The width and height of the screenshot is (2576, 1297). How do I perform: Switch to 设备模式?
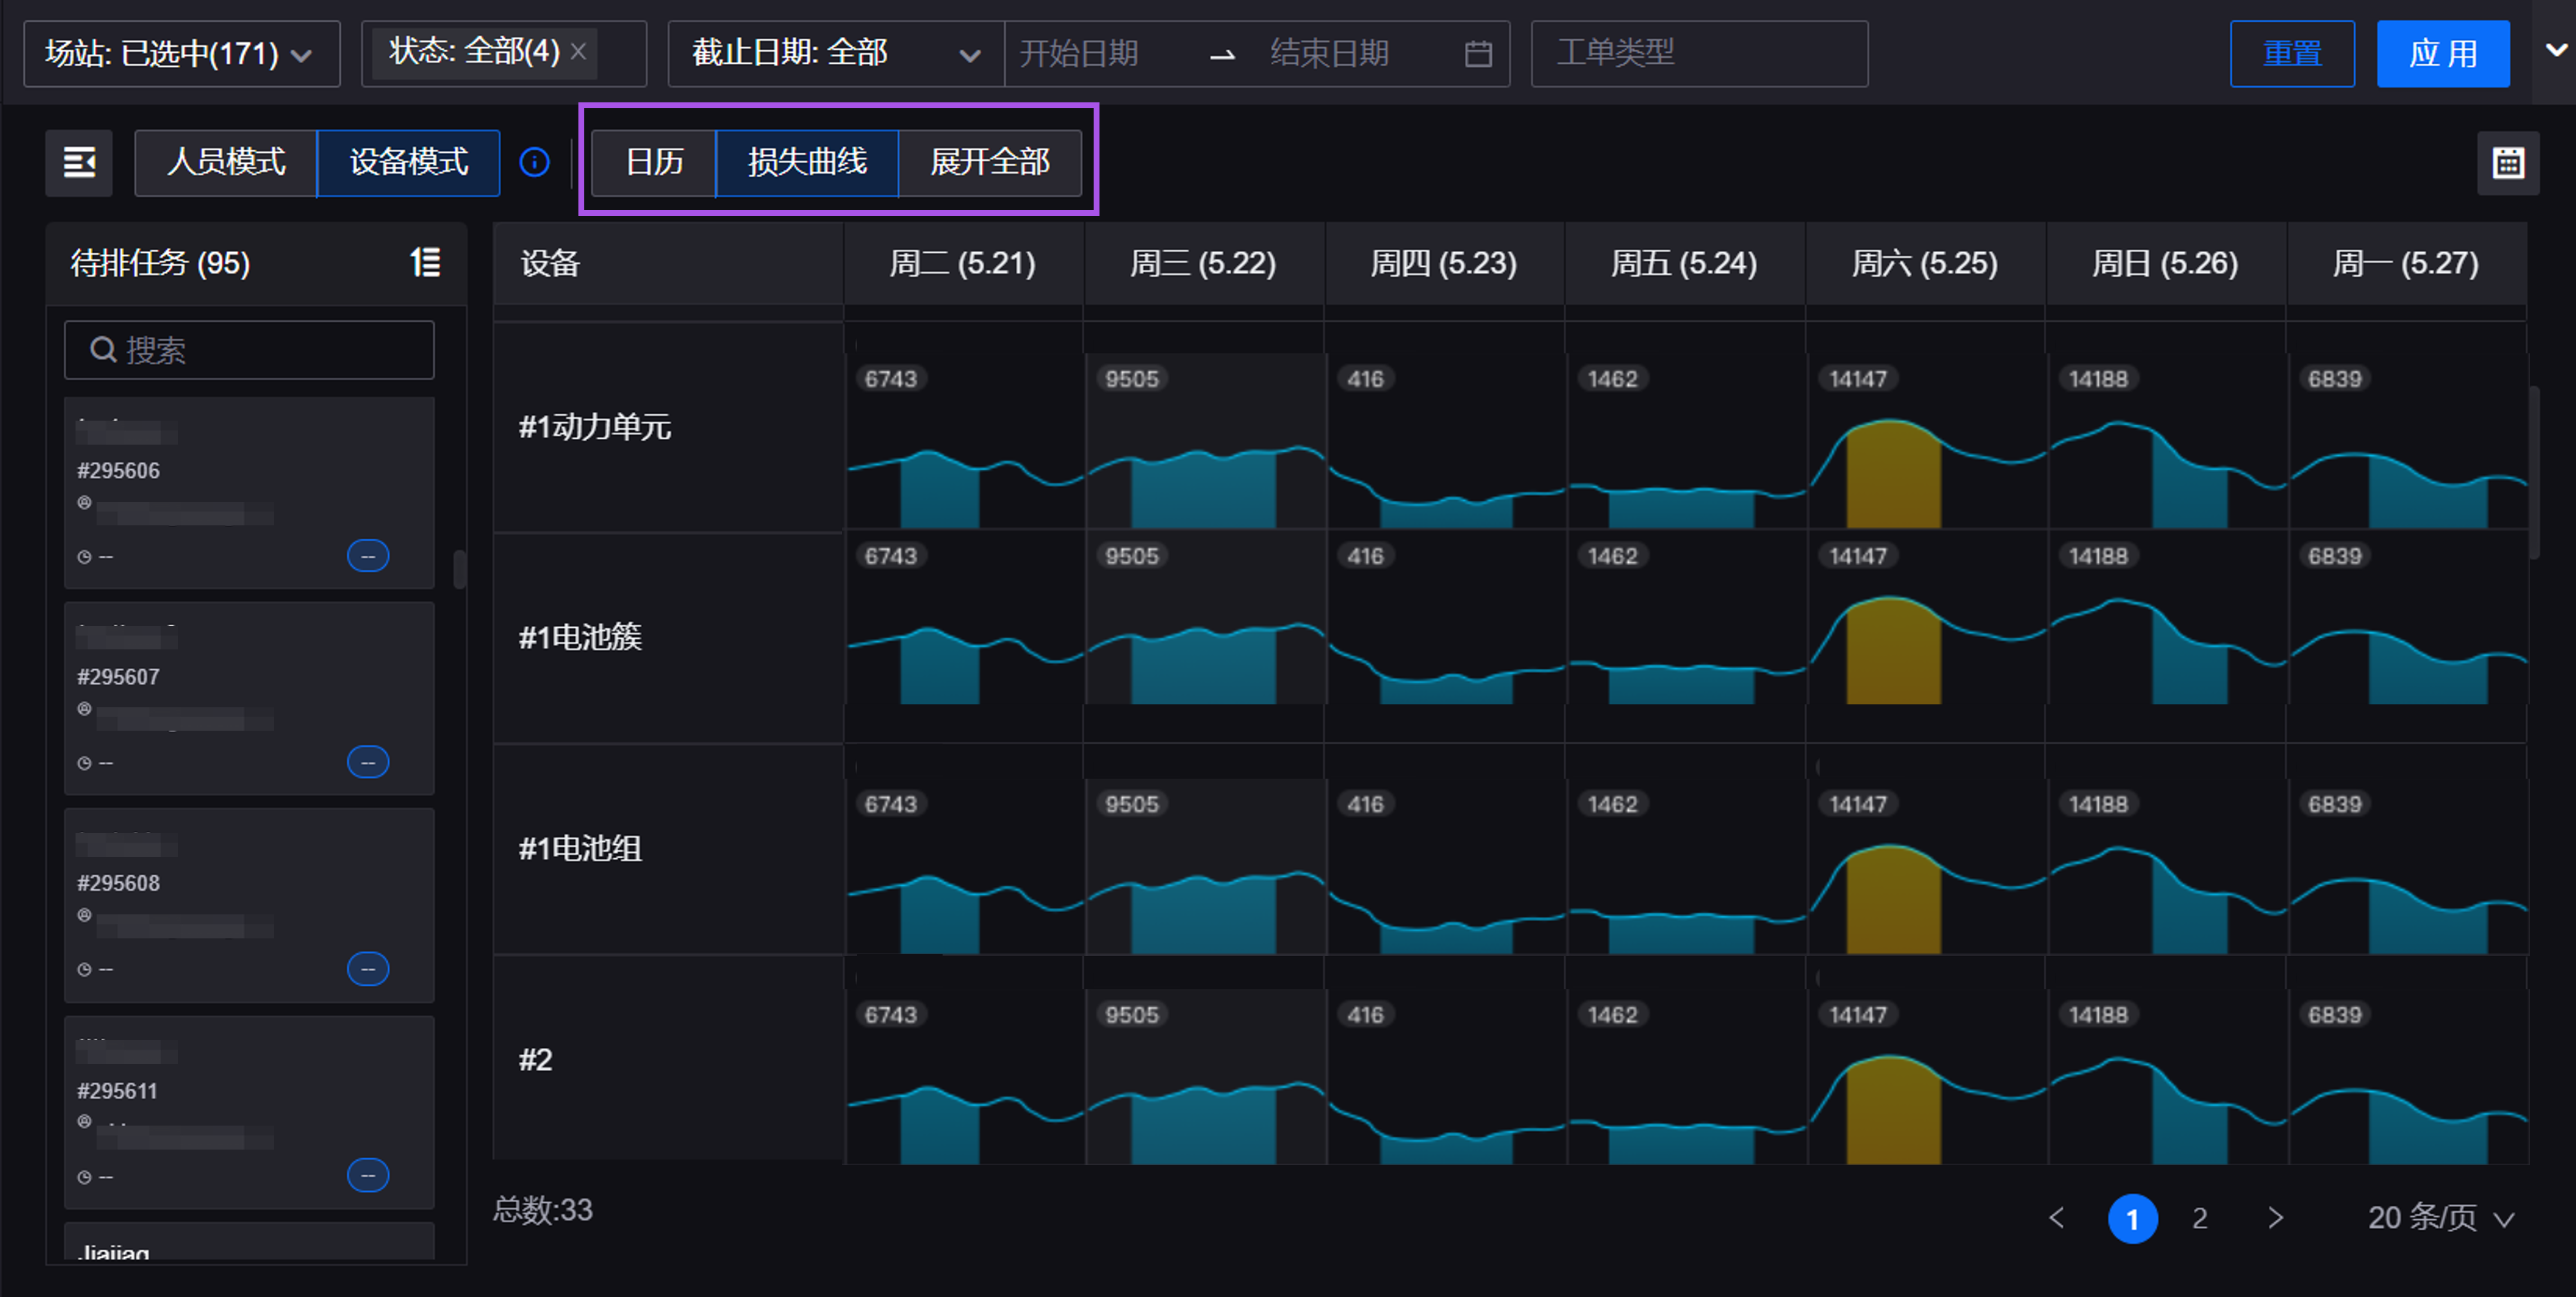[408, 162]
